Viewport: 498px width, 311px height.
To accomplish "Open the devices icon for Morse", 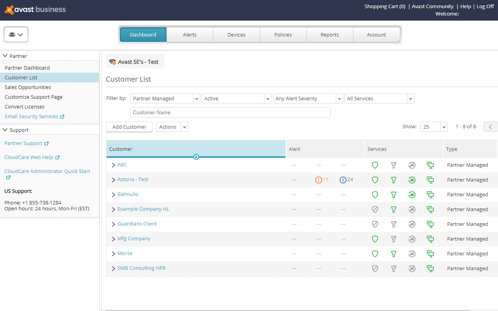I will (x=430, y=253).
